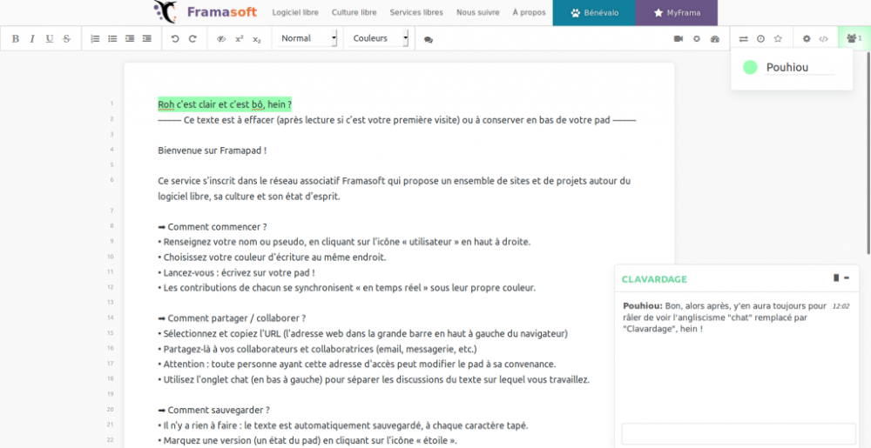Apply strikethrough formatting
Viewport: 871px width, 448px height.
pos(67,39)
